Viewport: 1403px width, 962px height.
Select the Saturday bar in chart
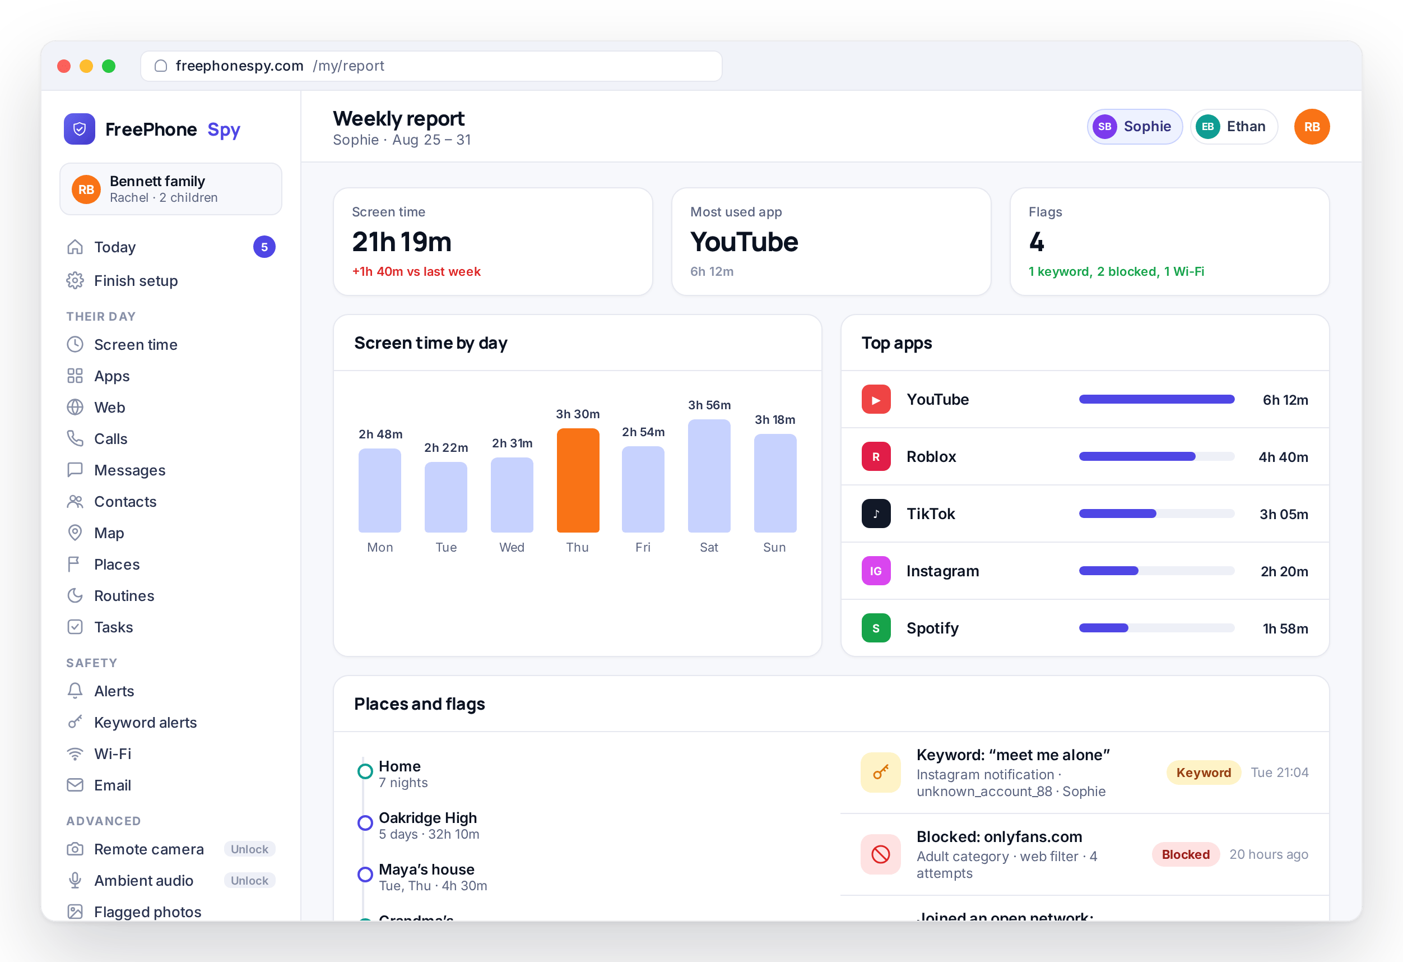pos(709,477)
